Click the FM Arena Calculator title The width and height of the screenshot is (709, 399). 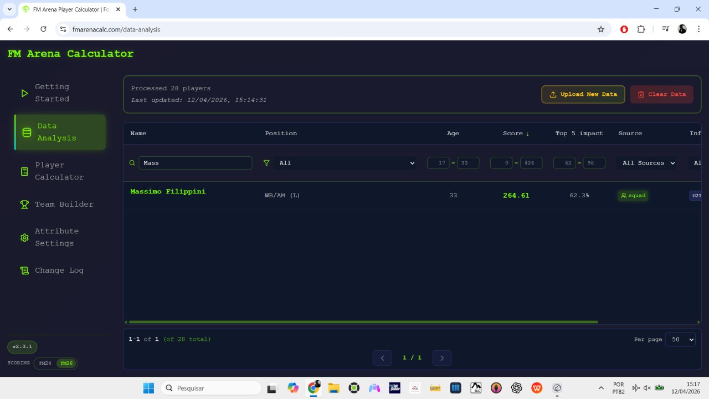coord(70,54)
